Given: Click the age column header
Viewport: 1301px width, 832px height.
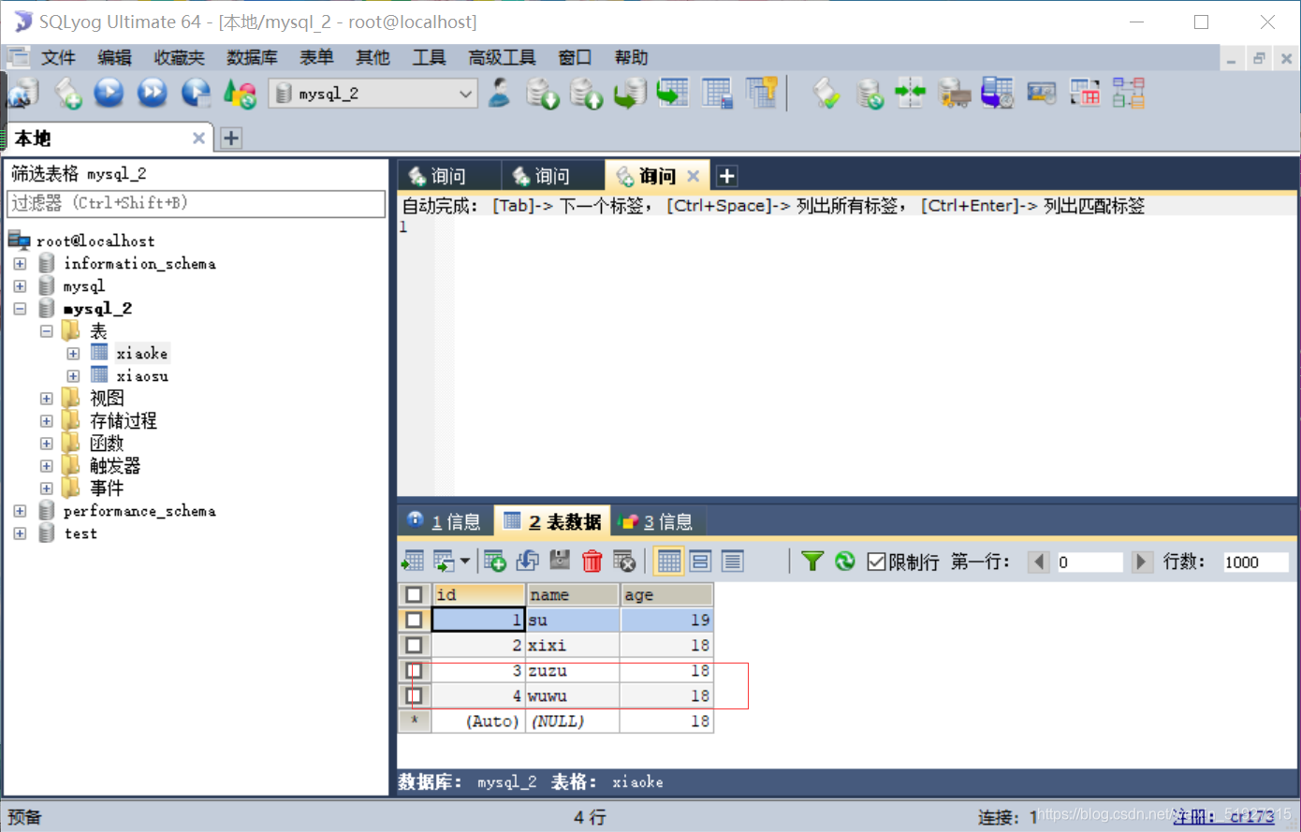Looking at the screenshot, I should (666, 595).
